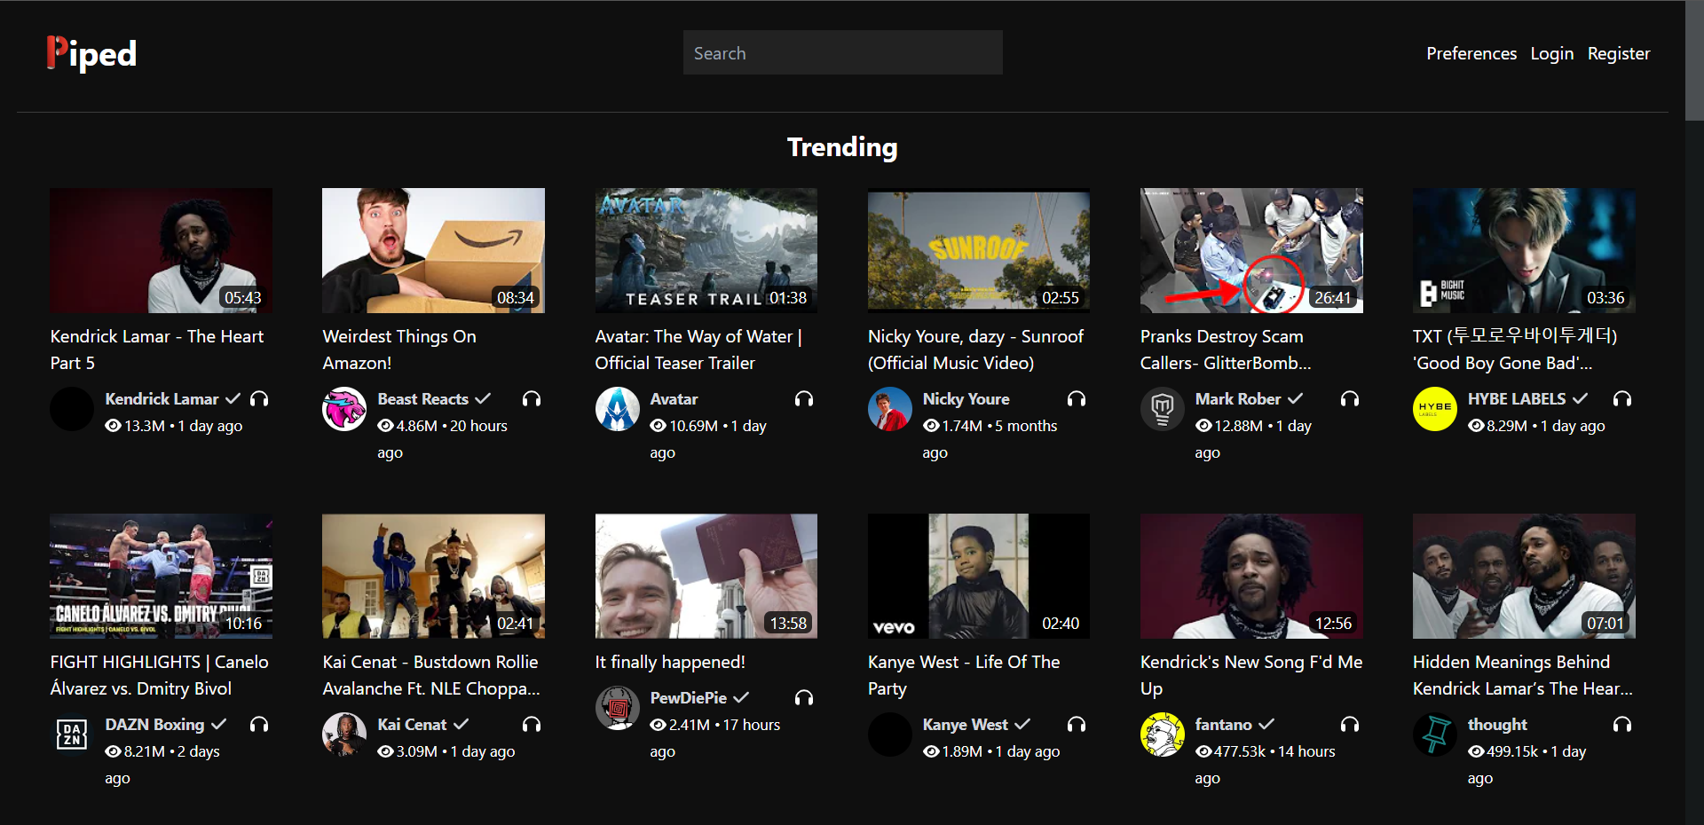Image resolution: width=1704 pixels, height=825 pixels.
Task: Click headphones icon for Weirdest Things On Amazon
Action: (532, 399)
